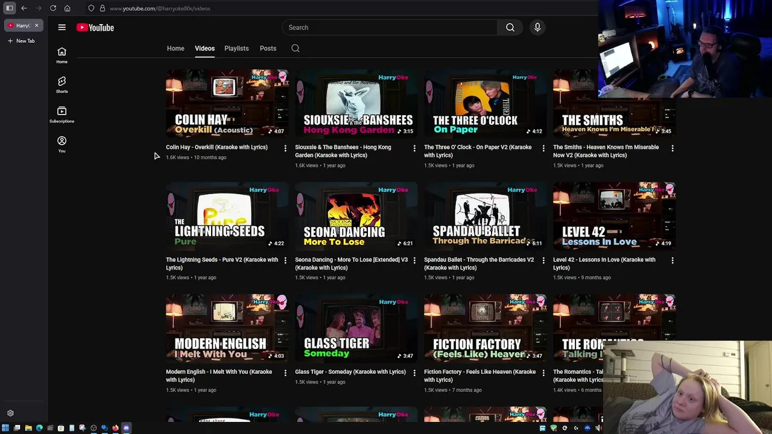
Task: Open options menu for Siouxsie & The Banshees video
Action: click(414, 148)
